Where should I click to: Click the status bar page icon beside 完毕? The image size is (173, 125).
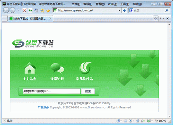point(4,121)
